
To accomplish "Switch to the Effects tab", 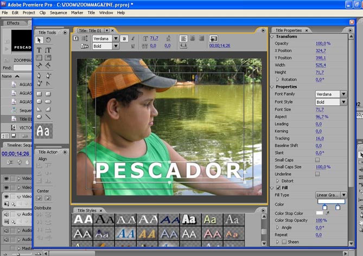I will pyautogui.click(x=13, y=23).
